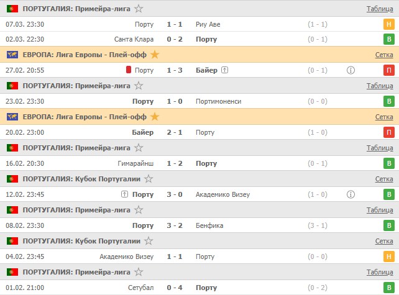Unstar Лига Европы header above Байер 2-1 Порту
This screenshot has height=295, width=399.
pyautogui.click(x=155, y=117)
